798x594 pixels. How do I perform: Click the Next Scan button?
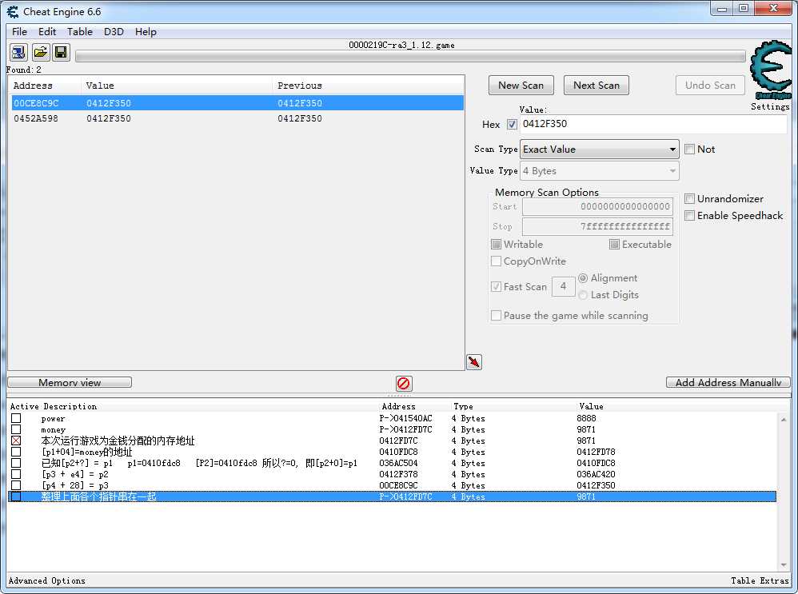(x=596, y=85)
